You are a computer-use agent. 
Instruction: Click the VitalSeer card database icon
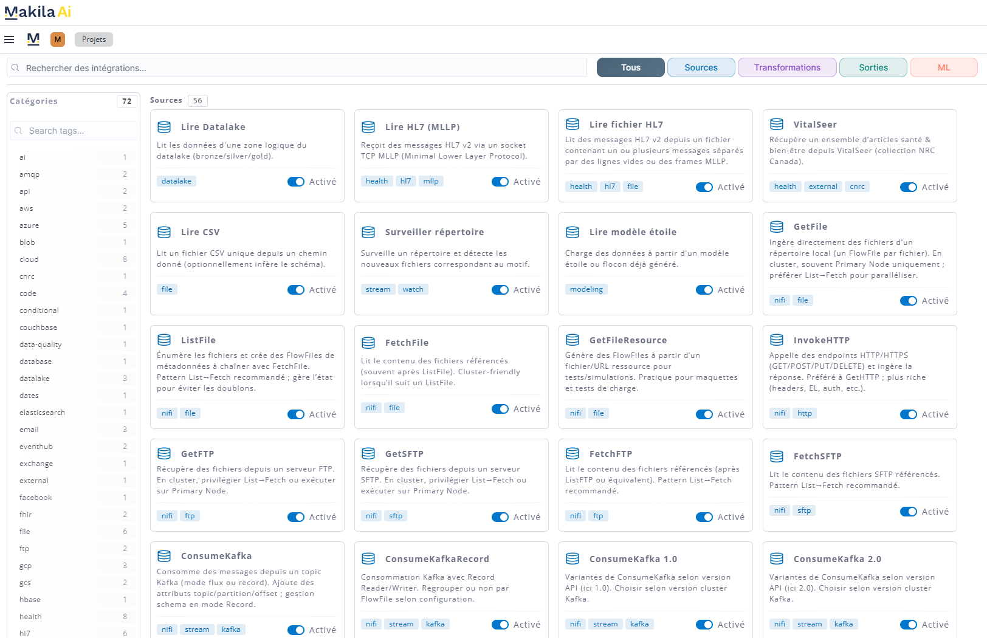[x=777, y=125]
